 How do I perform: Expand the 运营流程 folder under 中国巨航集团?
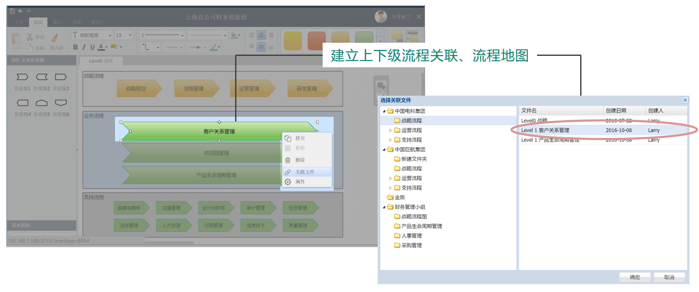[x=390, y=179]
